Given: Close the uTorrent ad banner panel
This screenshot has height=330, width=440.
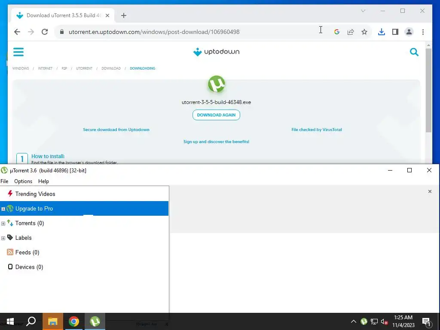Looking at the screenshot, I should tap(430, 191).
